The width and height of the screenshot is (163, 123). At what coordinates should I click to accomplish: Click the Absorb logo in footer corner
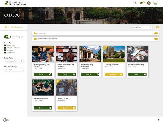[158, 120]
